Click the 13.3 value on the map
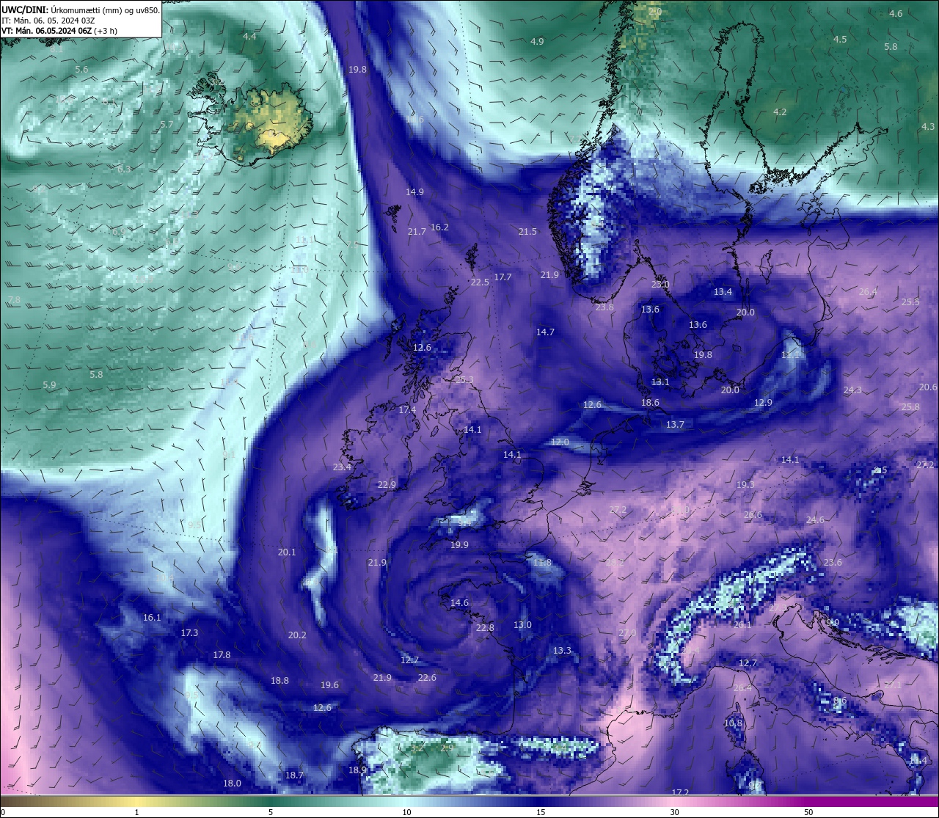Image resolution: width=939 pixels, height=818 pixels. pos(562,650)
